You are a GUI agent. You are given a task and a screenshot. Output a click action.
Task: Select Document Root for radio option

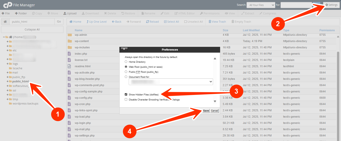pyautogui.click(x=126, y=77)
